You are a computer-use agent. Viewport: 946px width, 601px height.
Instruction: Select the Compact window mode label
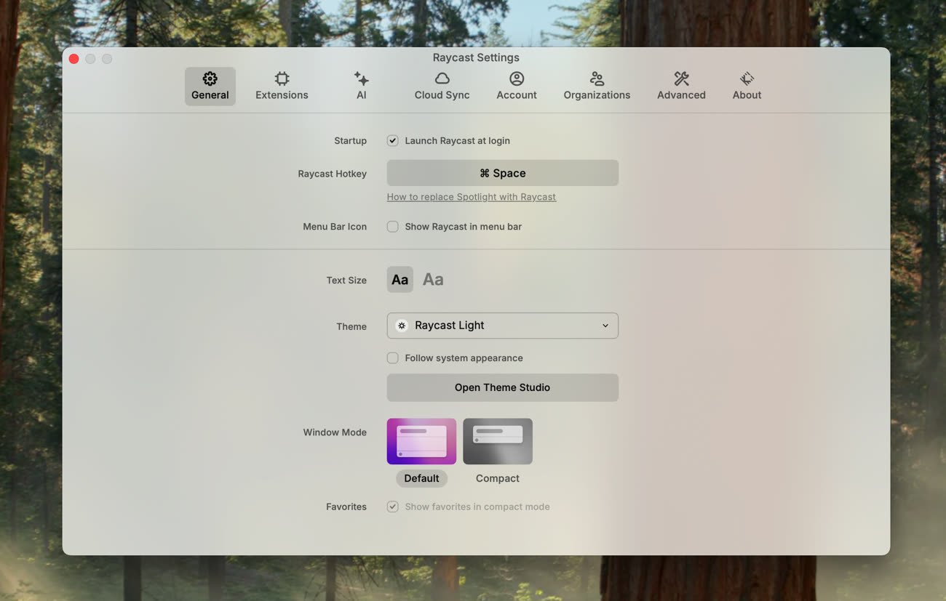[x=498, y=479]
